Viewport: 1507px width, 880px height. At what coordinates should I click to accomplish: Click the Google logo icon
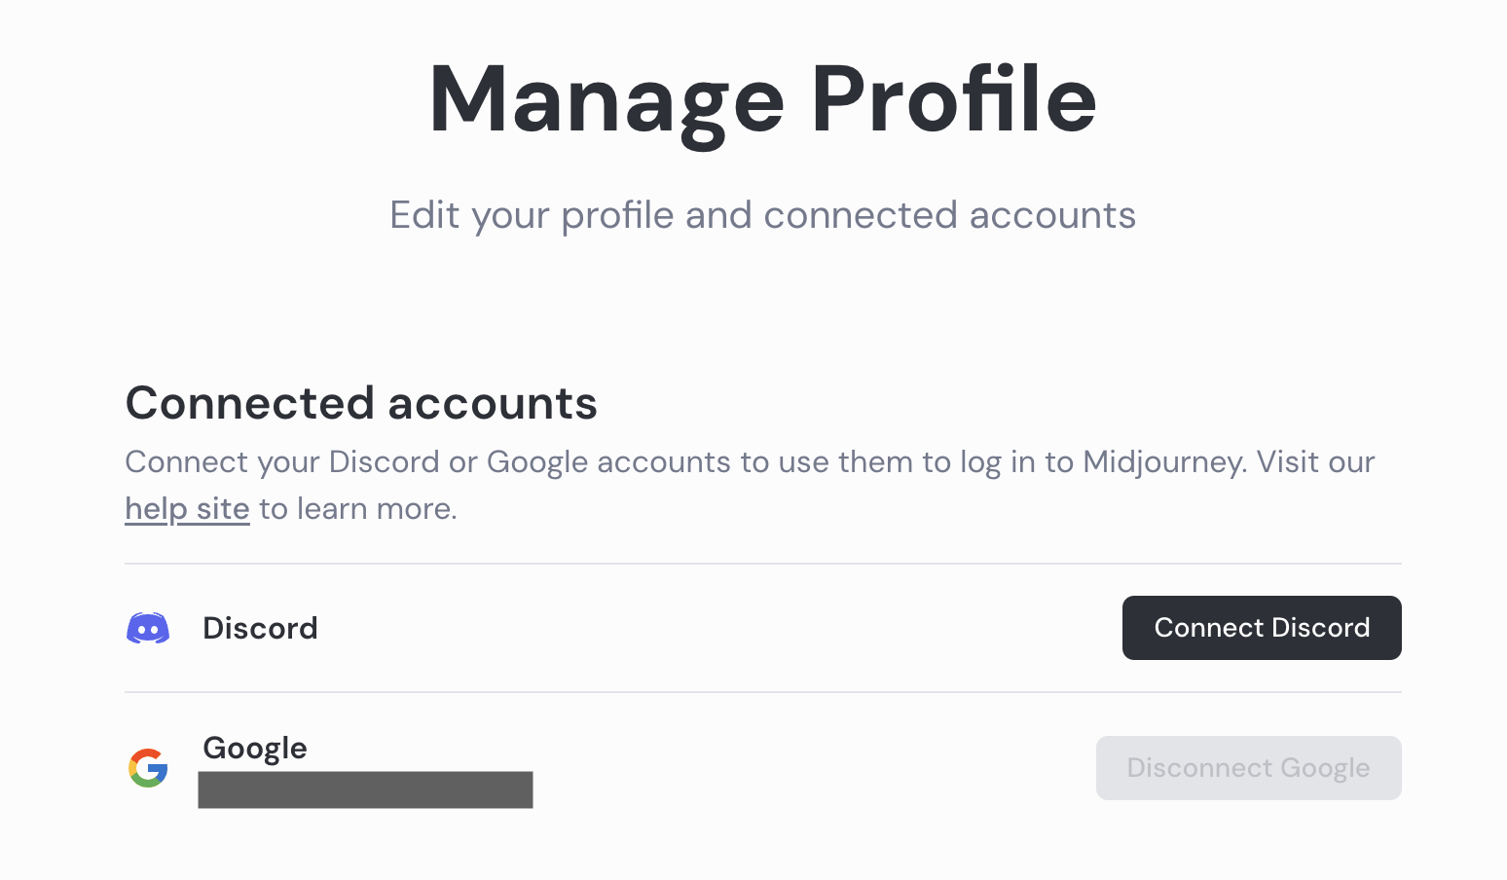148,768
